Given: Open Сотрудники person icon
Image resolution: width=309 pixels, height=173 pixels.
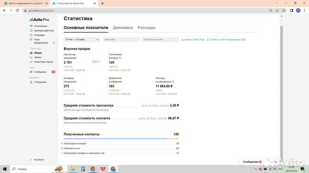Looking at the screenshot, I should coord(31,82).
